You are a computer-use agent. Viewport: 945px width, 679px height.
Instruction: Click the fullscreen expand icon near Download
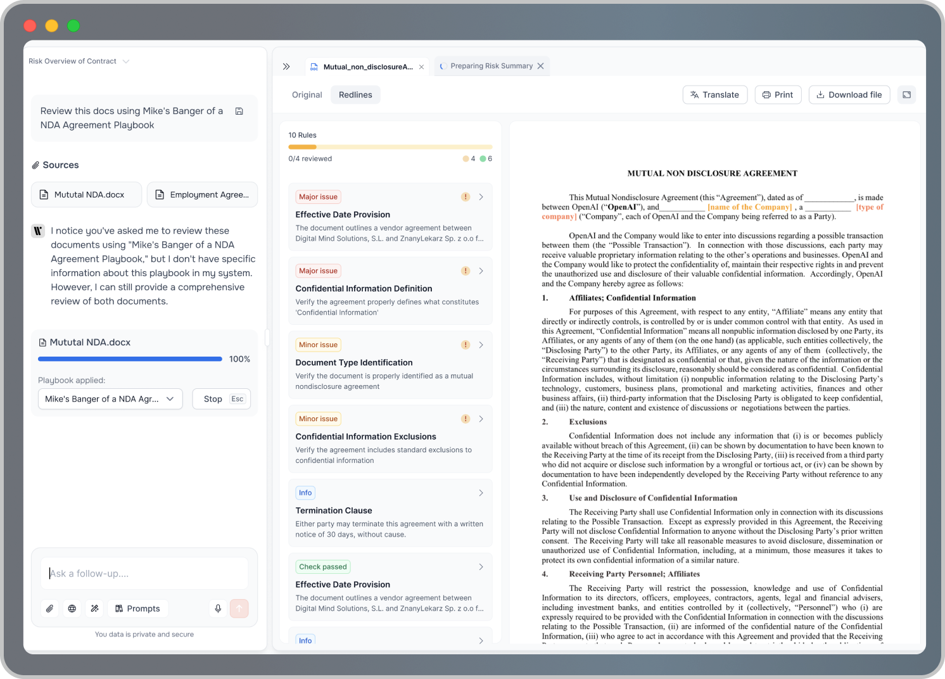tap(906, 95)
